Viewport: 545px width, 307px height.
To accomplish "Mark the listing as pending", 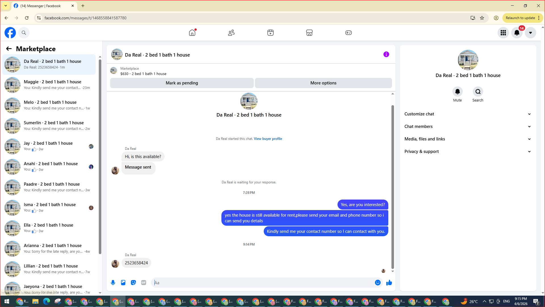I will coord(182,83).
